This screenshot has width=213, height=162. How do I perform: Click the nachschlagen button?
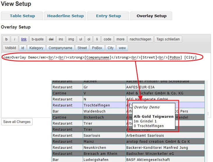pos(140,39)
